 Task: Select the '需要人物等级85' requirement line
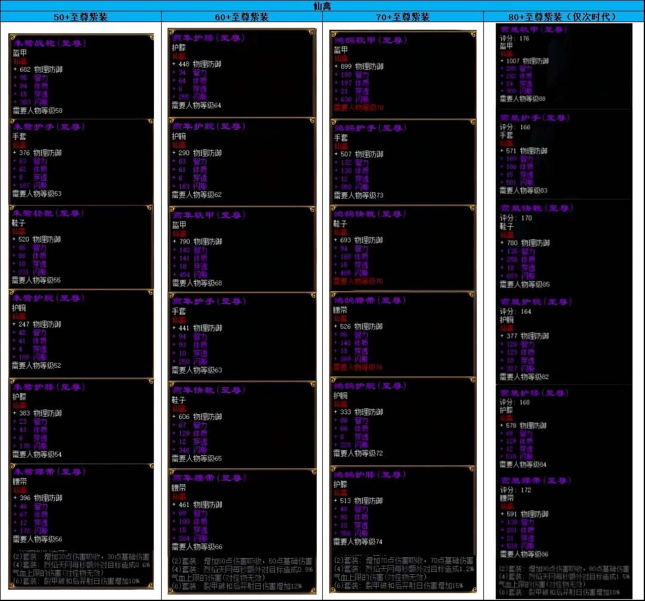coord(525,284)
